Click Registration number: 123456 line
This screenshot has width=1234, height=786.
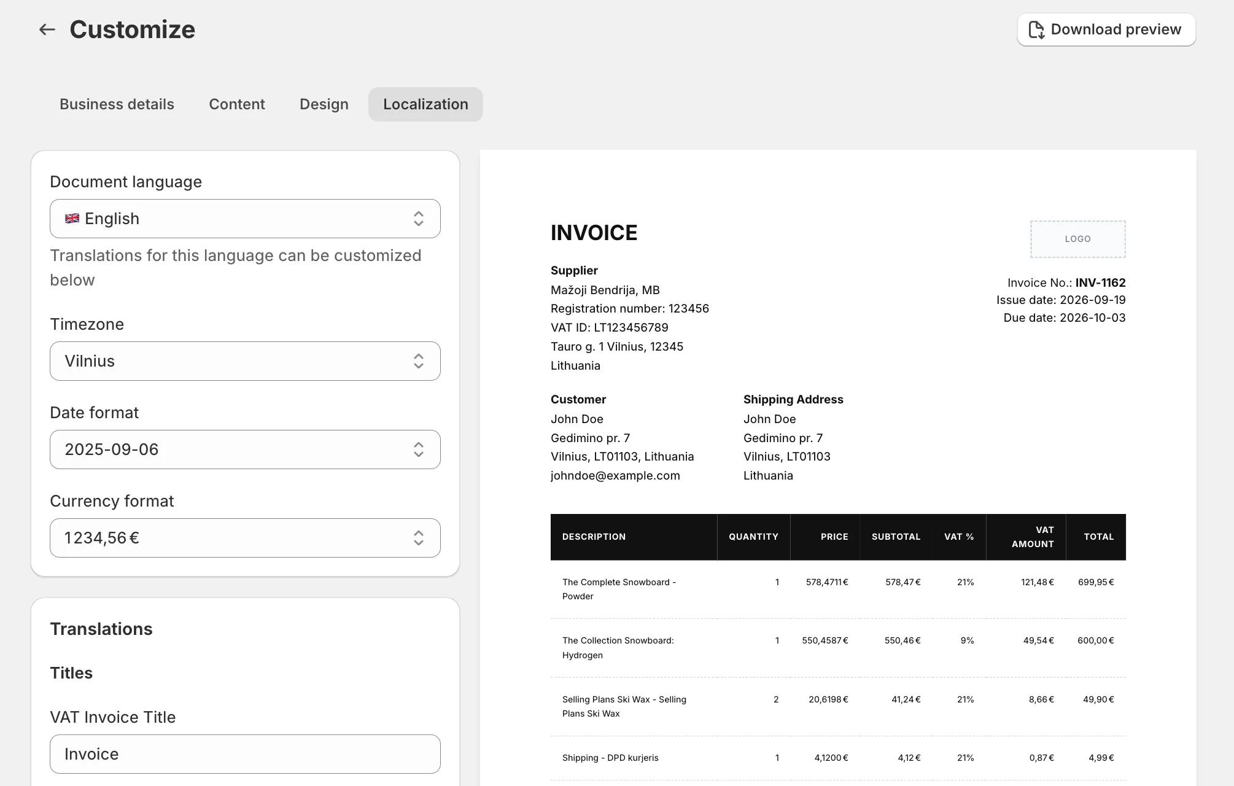click(630, 308)
